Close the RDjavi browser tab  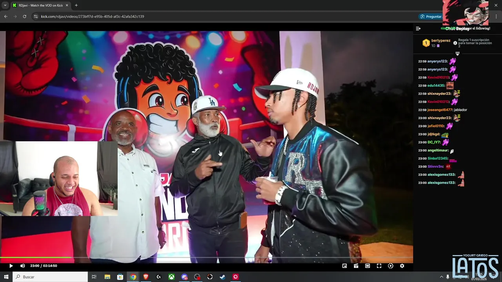(67, 5)
